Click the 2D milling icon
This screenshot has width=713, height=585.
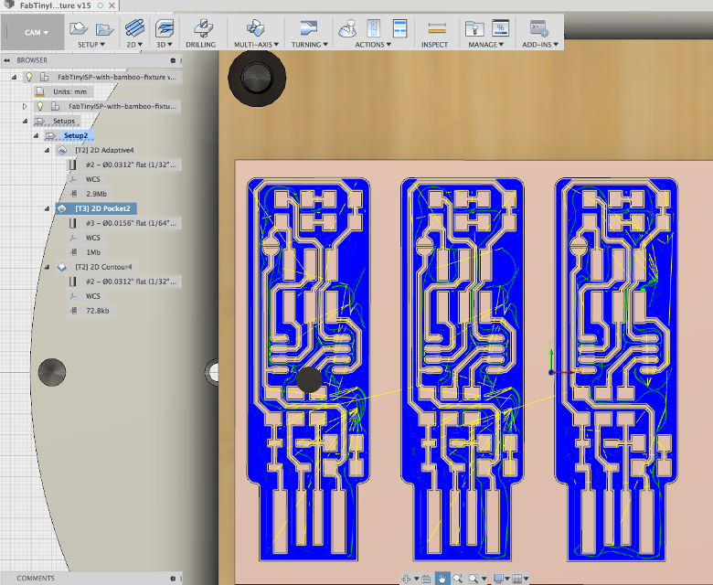[x=134, y=27]
